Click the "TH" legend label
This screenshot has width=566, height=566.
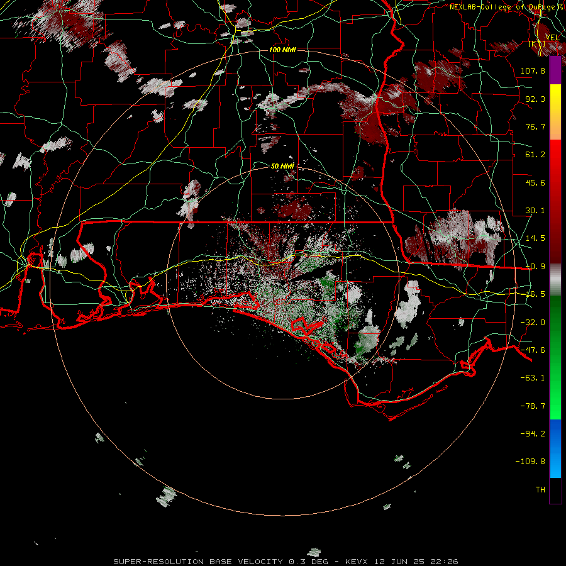tap(540, 490)
